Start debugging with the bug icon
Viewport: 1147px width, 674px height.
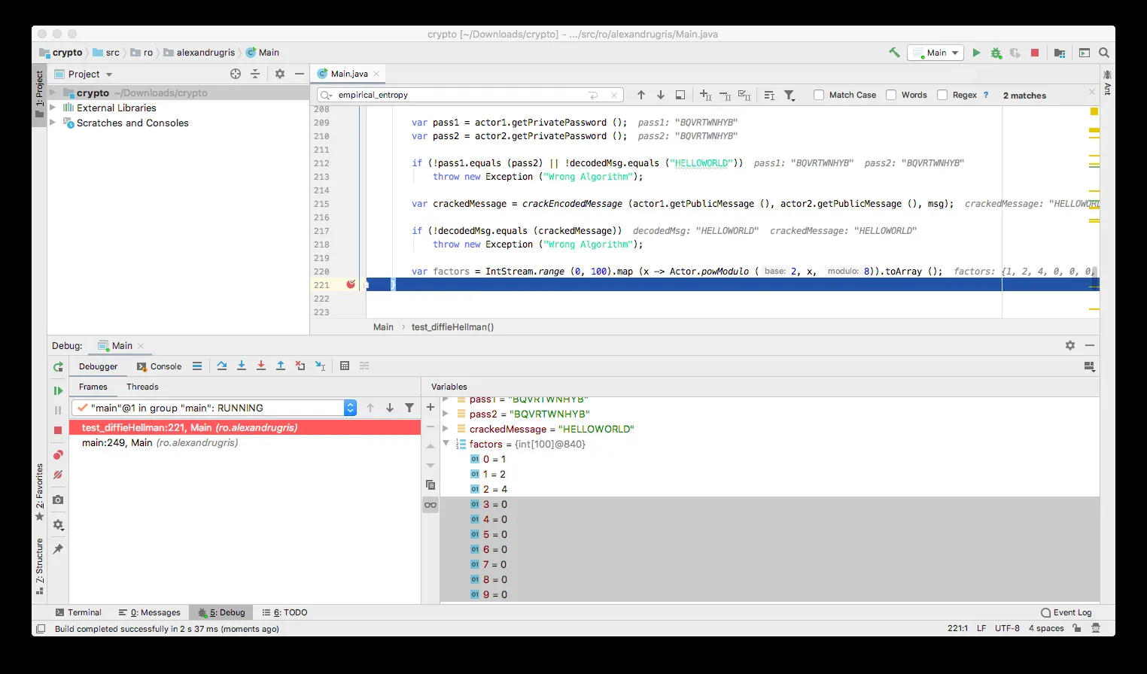click(x=996, y=53)
